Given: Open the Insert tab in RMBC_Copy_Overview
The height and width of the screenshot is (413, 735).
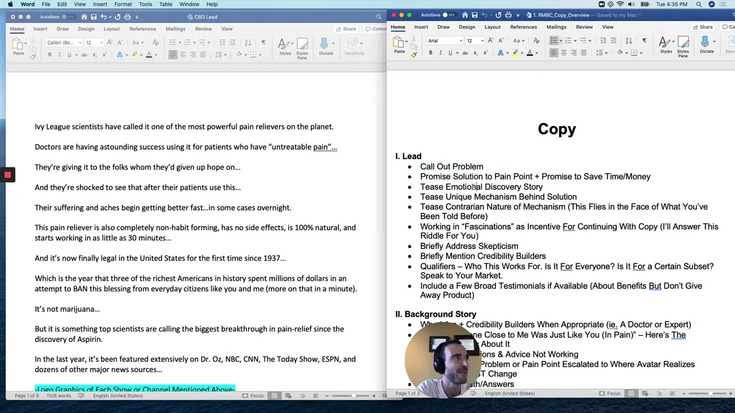Looking at the screenshot, I should (421, 27).
